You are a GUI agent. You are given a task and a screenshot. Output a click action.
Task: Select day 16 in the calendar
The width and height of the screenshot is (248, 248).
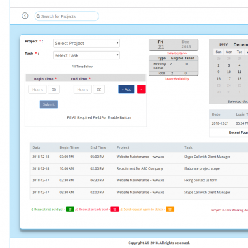pos(219,79)
